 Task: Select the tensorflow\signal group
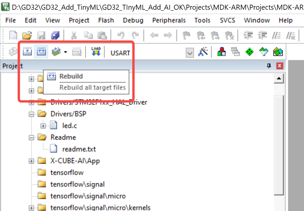coord(78,184)
